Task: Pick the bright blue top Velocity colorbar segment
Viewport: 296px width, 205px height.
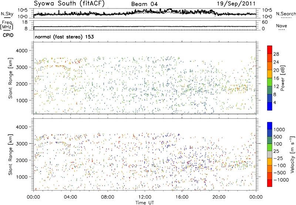Action: (270, 126)
